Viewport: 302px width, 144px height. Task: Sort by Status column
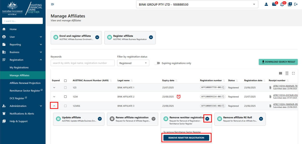click(237, 81)
